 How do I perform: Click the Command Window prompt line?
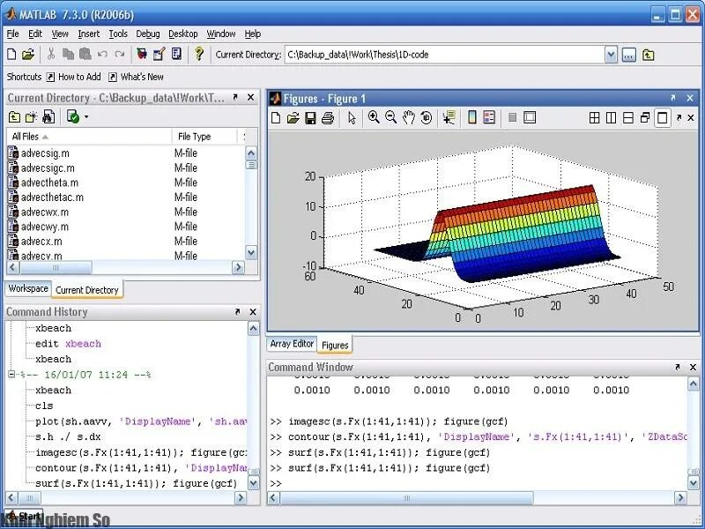478,483
